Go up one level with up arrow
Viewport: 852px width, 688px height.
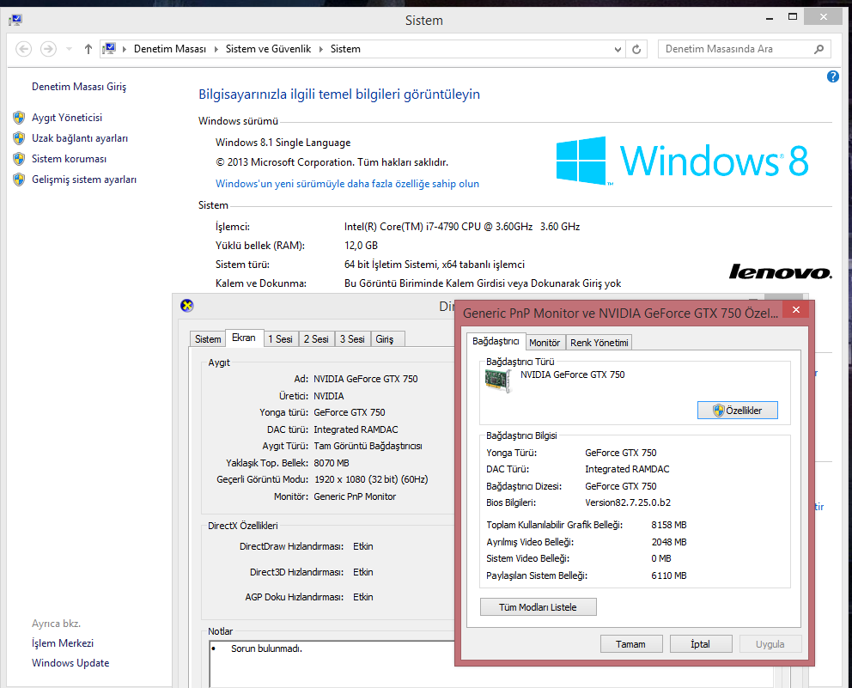(88, 49)
